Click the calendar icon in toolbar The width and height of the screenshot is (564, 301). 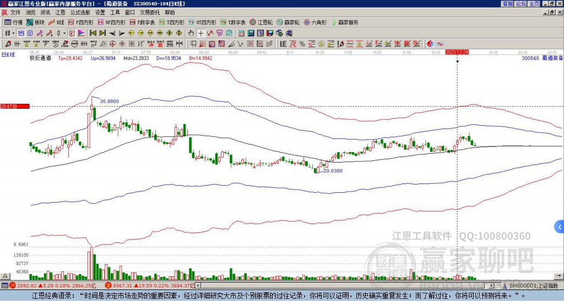241,33
